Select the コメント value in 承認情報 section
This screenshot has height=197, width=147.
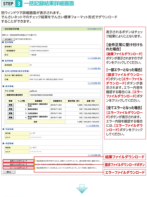pos(36,152)
